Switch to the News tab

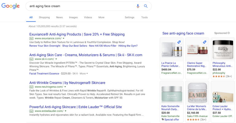pyautogui.click(x=59, y=17)
